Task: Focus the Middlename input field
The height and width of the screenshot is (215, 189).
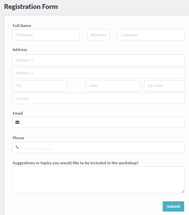Action: (99, 35)
